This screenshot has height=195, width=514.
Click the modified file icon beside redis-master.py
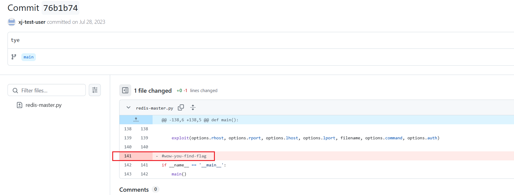point(20,105)
